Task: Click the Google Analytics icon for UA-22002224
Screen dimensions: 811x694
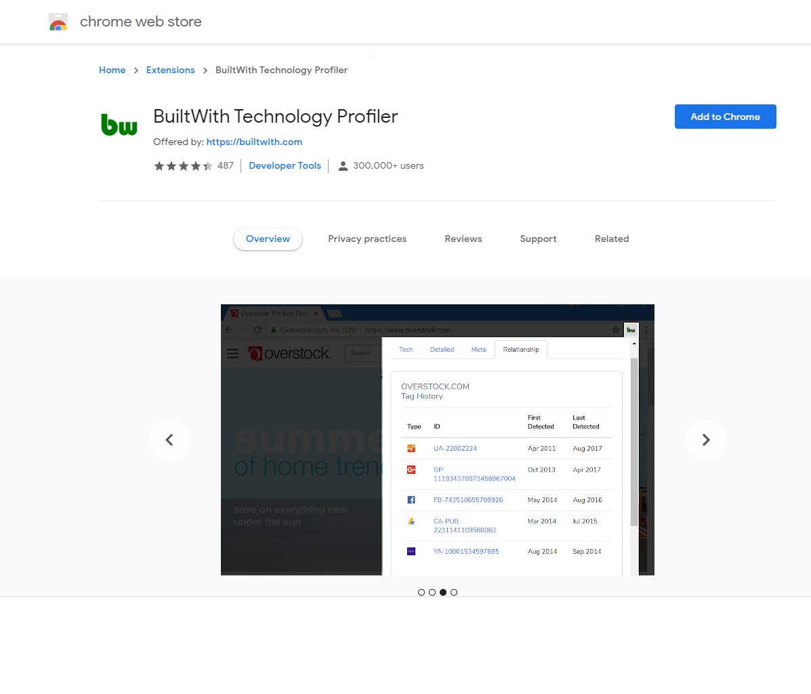Action: click(411, 448)
